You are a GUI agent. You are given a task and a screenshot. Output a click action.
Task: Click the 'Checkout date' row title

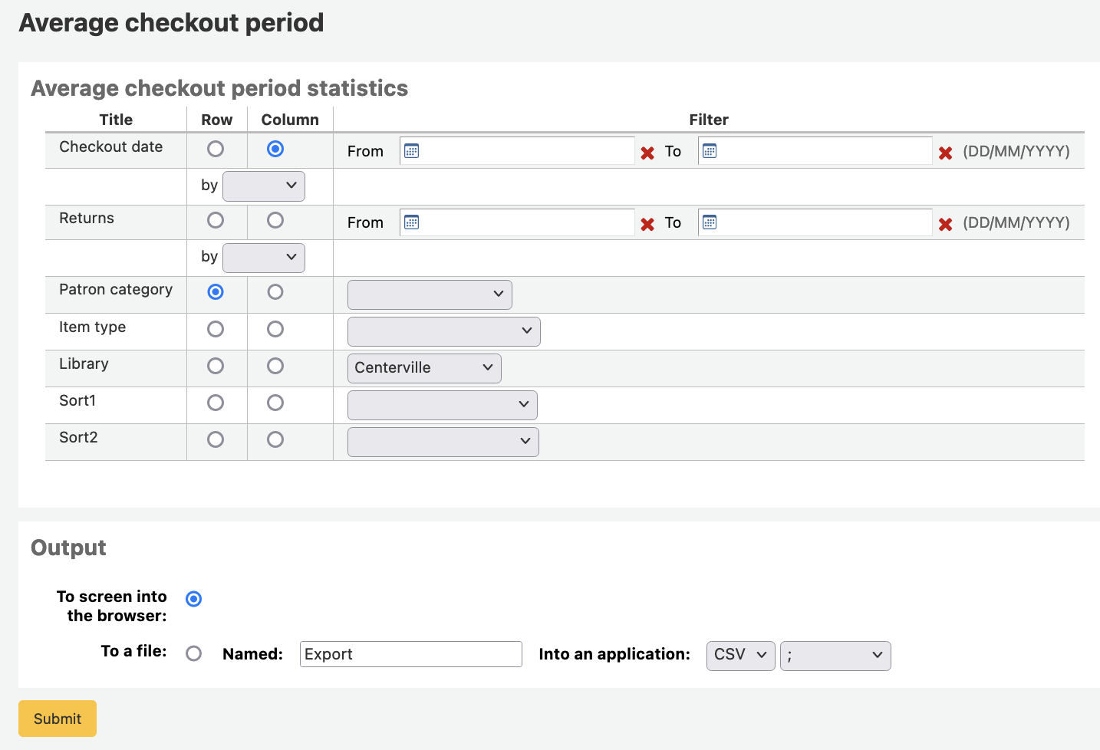[x=111, y=146]
